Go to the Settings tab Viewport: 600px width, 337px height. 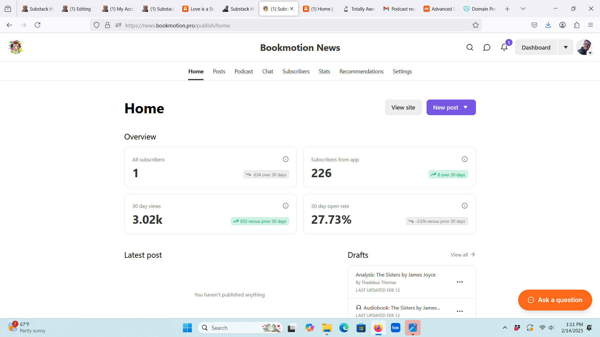[x=402, y=71]
